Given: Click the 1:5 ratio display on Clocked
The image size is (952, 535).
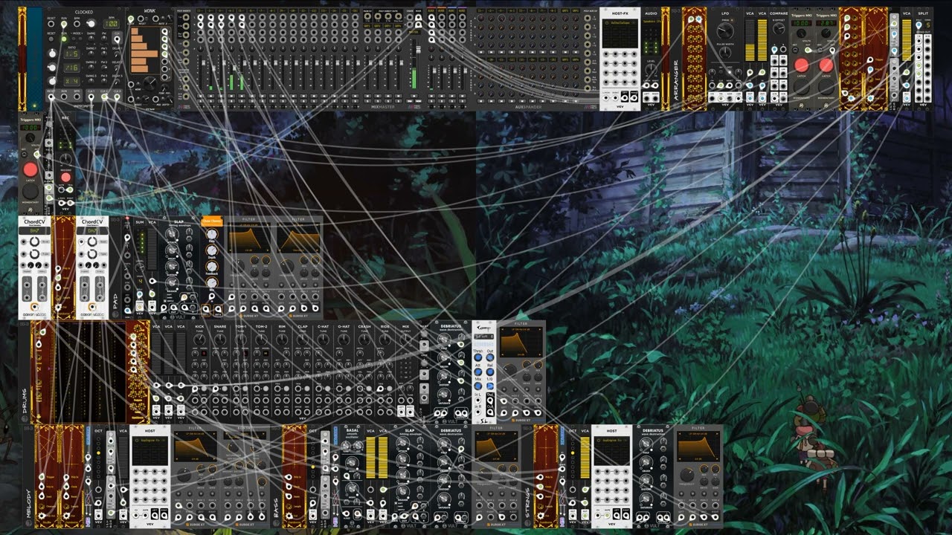Looking at the screenshot, I should (73, 54).
